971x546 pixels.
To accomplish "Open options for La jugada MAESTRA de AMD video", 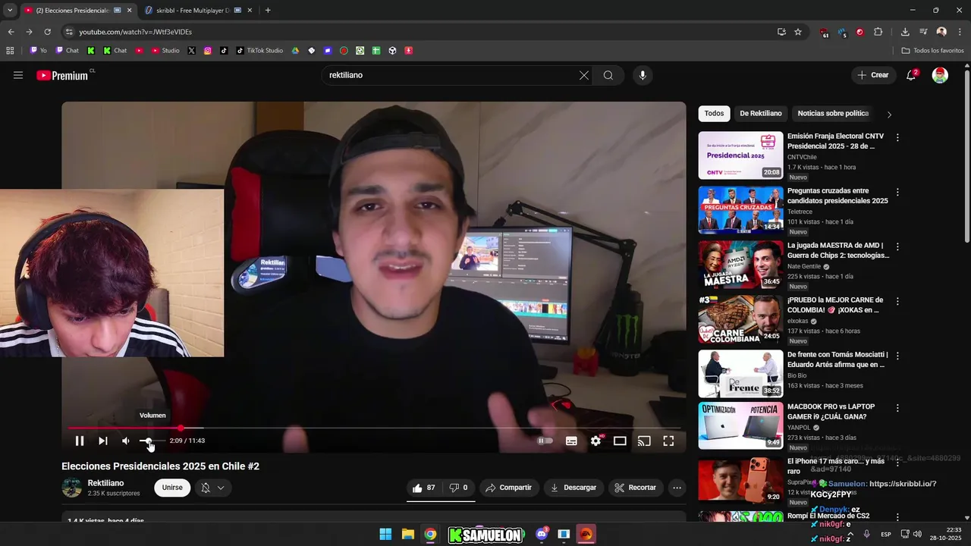I will click(897, 247).
